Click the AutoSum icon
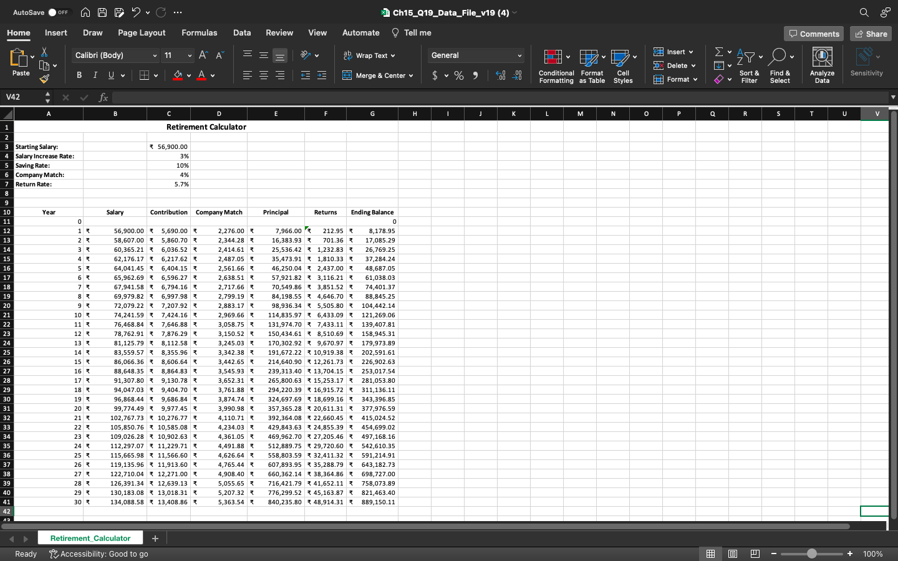This screenshot has width=898, height=561. [719, 52]
